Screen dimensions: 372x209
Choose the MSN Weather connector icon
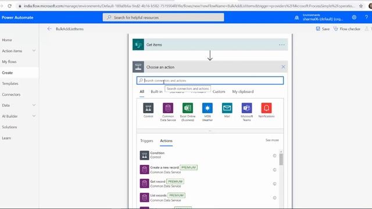click(208, 108)
